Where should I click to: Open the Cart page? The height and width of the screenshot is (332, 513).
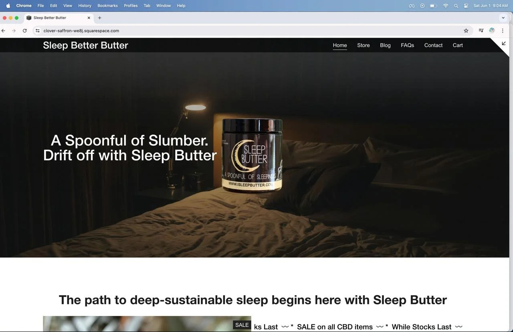[x=458, y=45]
